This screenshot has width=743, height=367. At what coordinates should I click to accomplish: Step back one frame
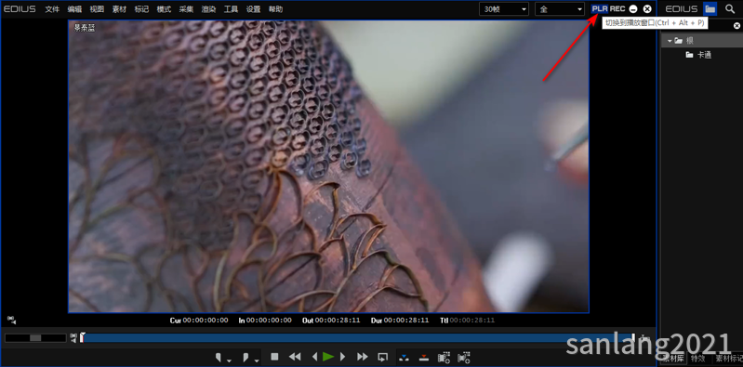(x=314, y=357)
